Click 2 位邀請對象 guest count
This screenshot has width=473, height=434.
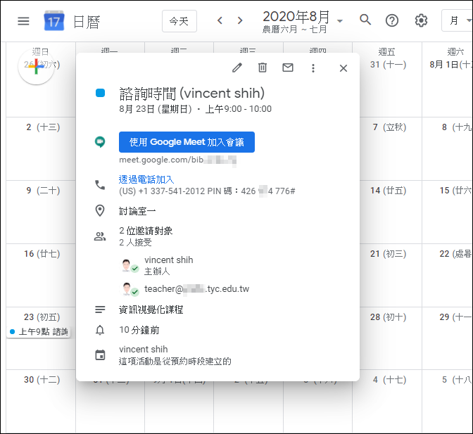click(x=146, y=231)
